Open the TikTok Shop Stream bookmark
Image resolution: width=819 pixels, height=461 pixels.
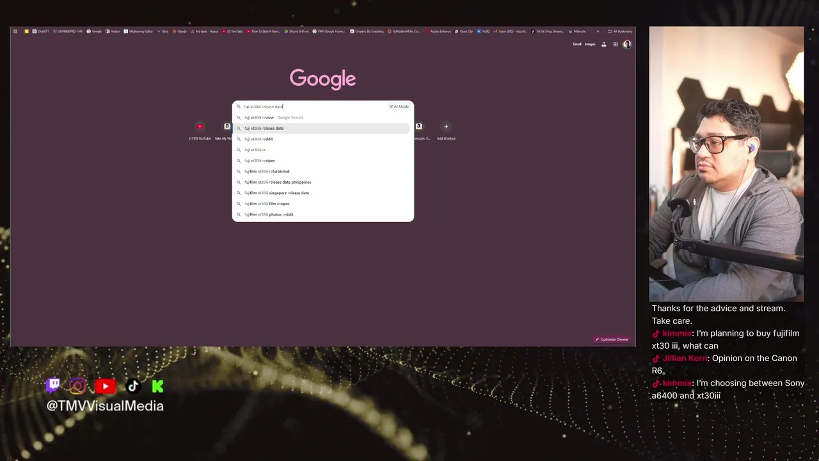(x=547, y=31)
